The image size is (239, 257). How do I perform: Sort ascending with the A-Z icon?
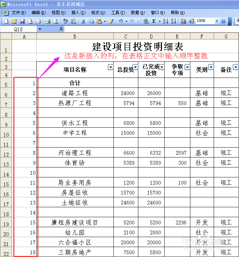coord(165,21)
